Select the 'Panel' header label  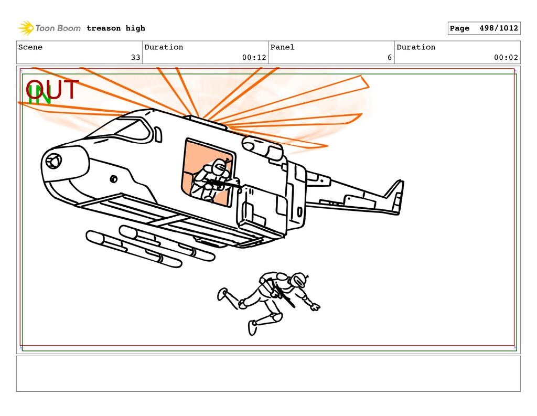coord(282,47)
